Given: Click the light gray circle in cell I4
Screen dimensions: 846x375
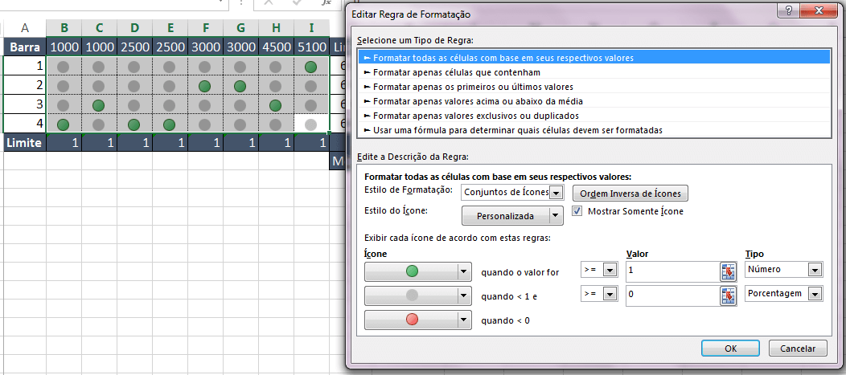Looking at the screenshot, I should (x=310, y=124).
